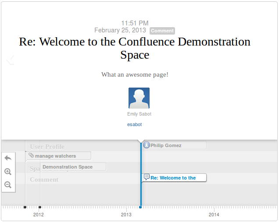Click the 'What an awesome page!' text
The width and height of the screenshot is (279, 222).
135,74
